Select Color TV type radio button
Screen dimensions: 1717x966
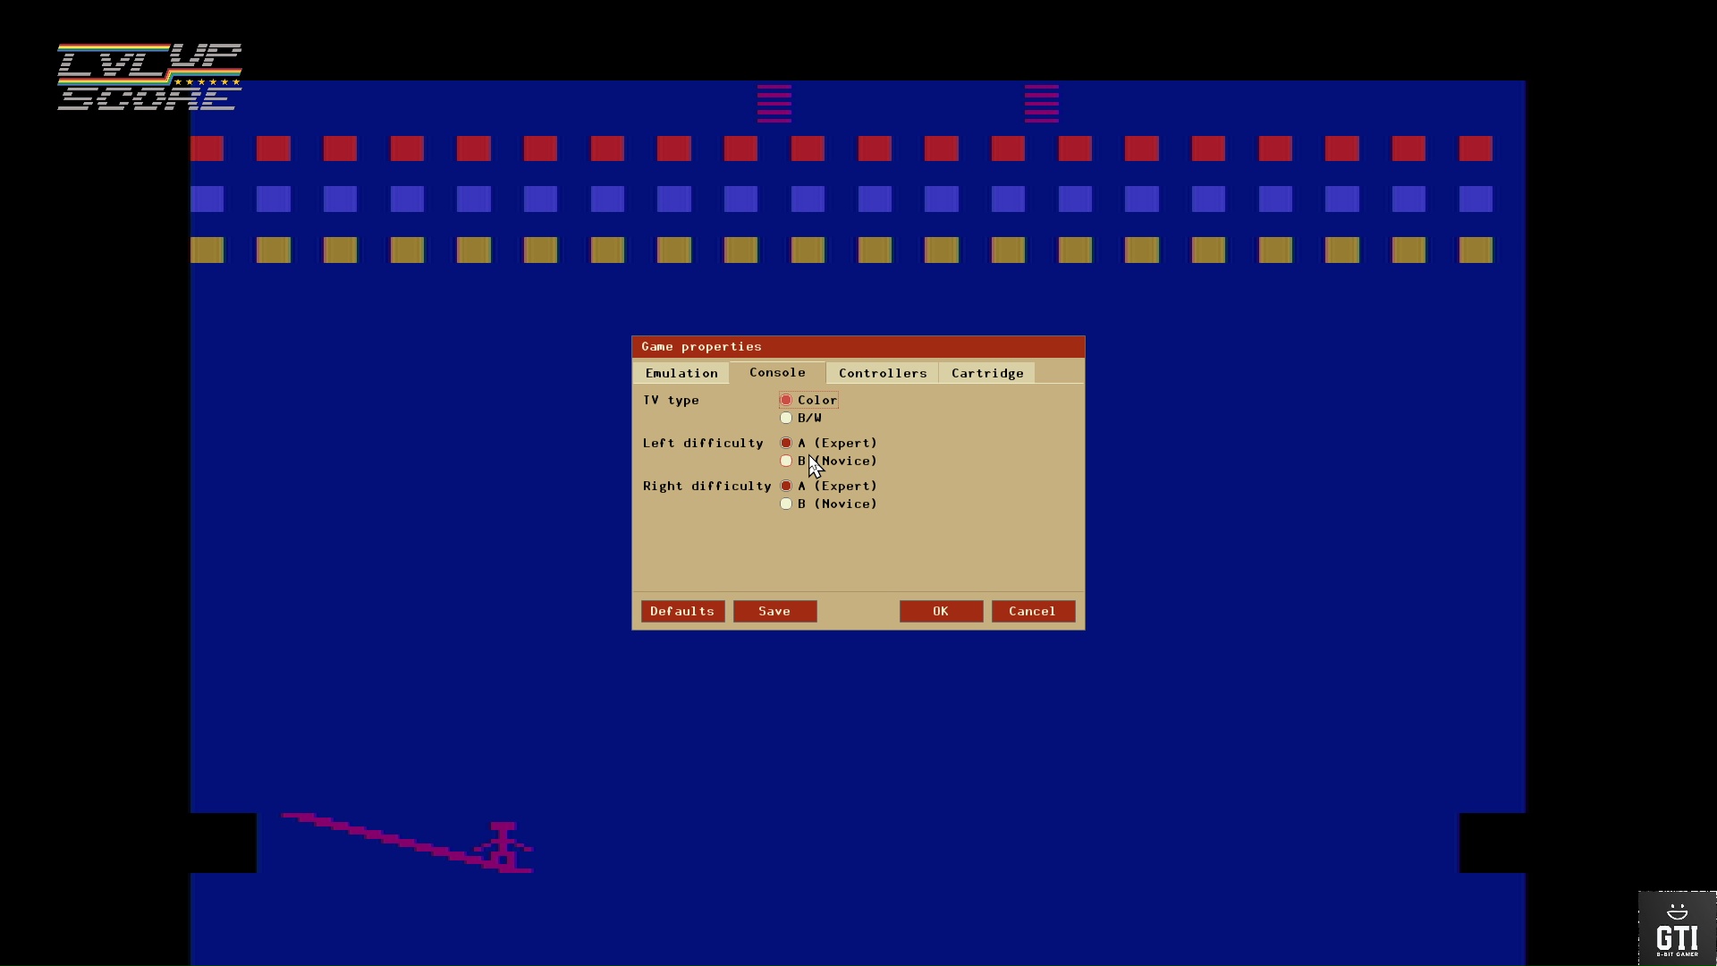(x=808, y=400)
